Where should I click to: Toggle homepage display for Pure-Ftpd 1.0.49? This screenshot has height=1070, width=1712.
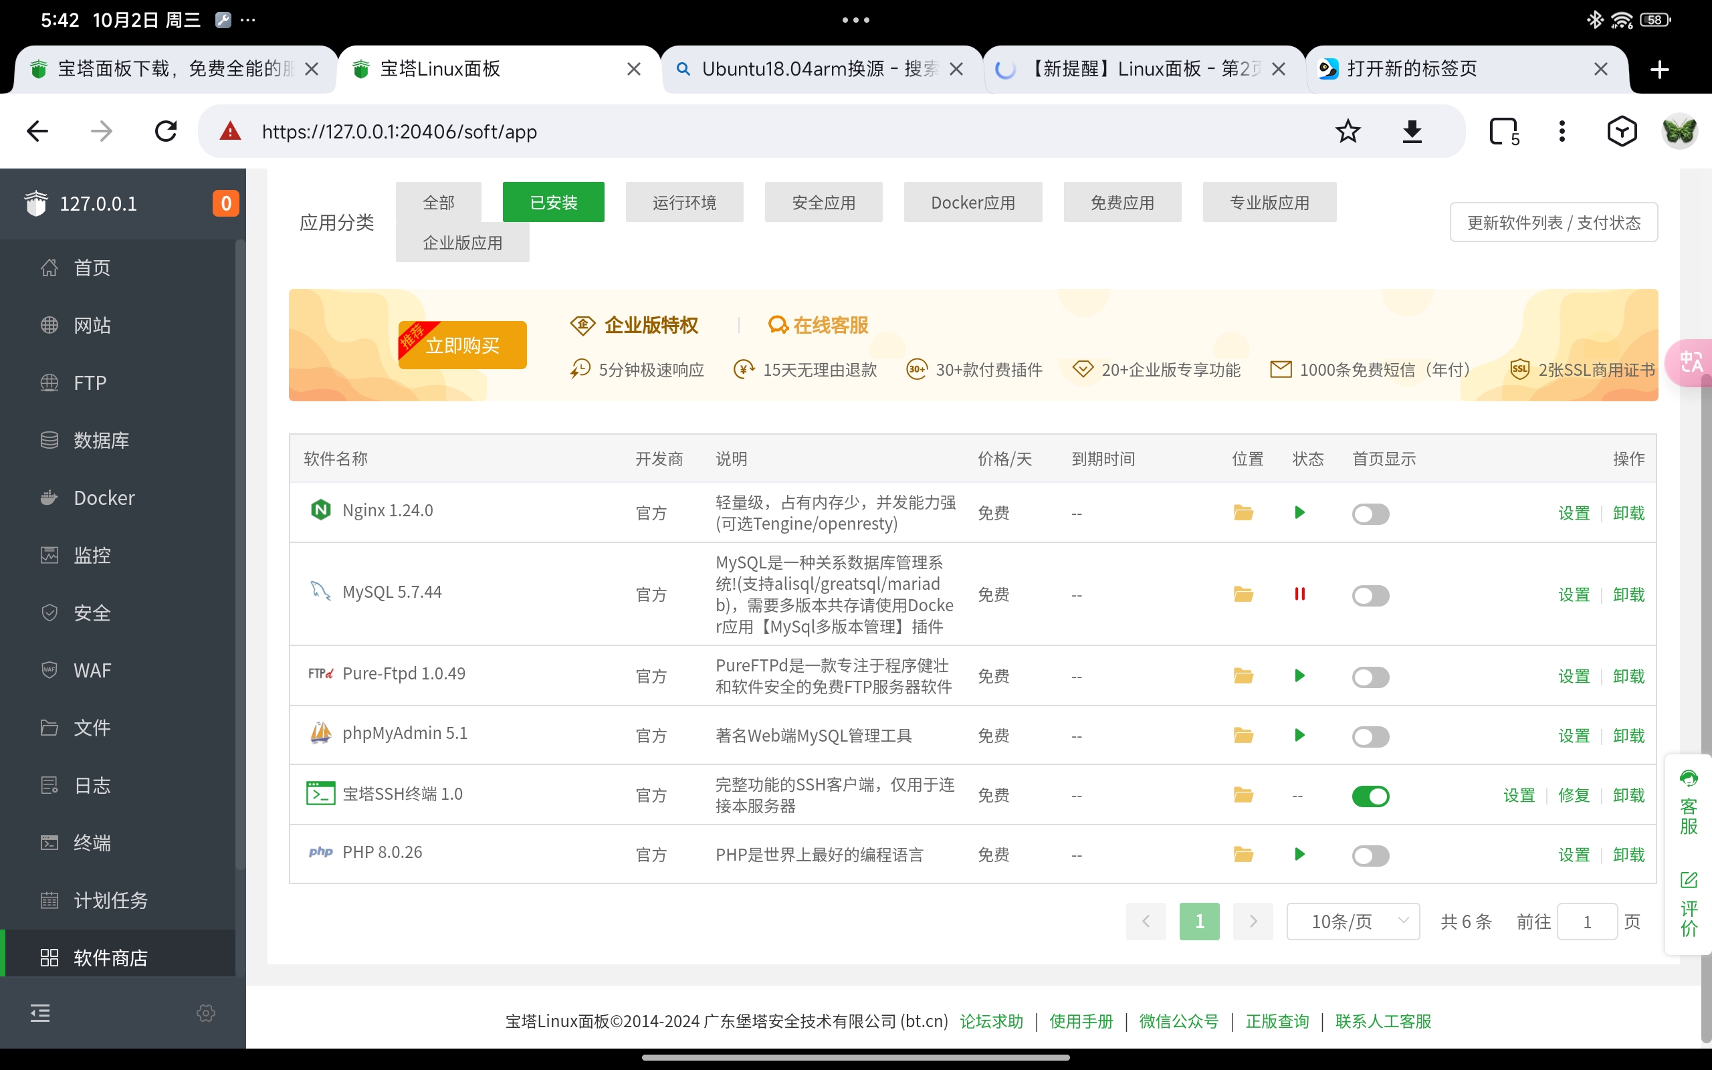[1370, 677]
